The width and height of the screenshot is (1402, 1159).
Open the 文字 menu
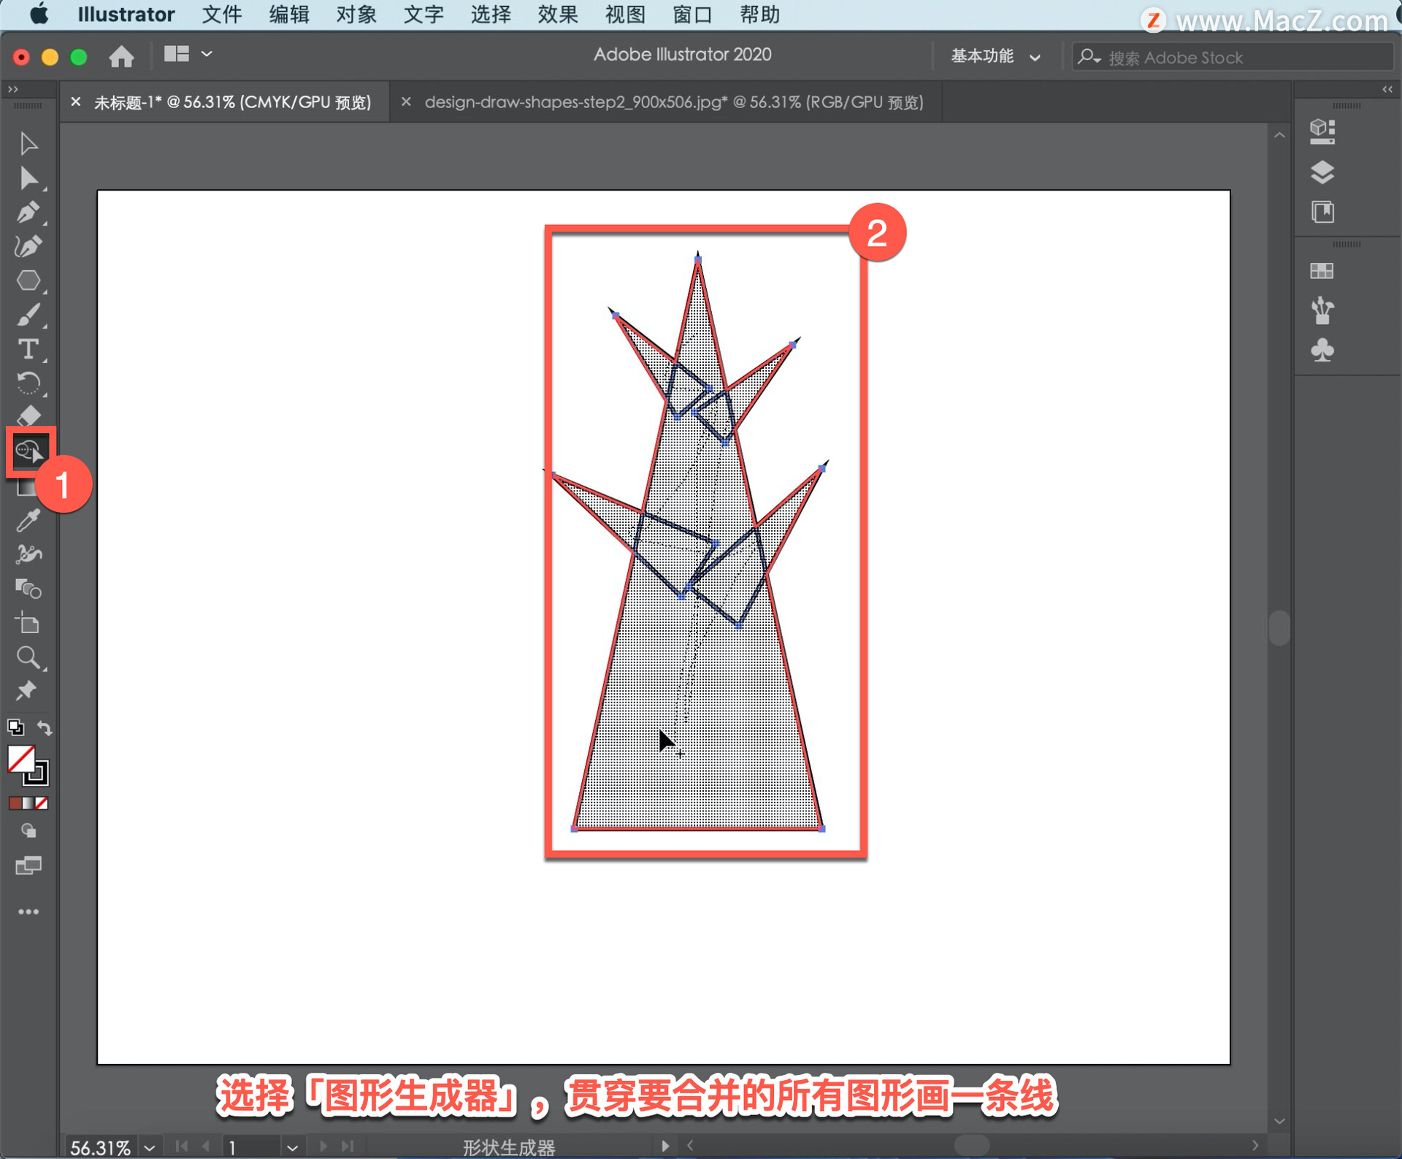[x=424, y=15]
